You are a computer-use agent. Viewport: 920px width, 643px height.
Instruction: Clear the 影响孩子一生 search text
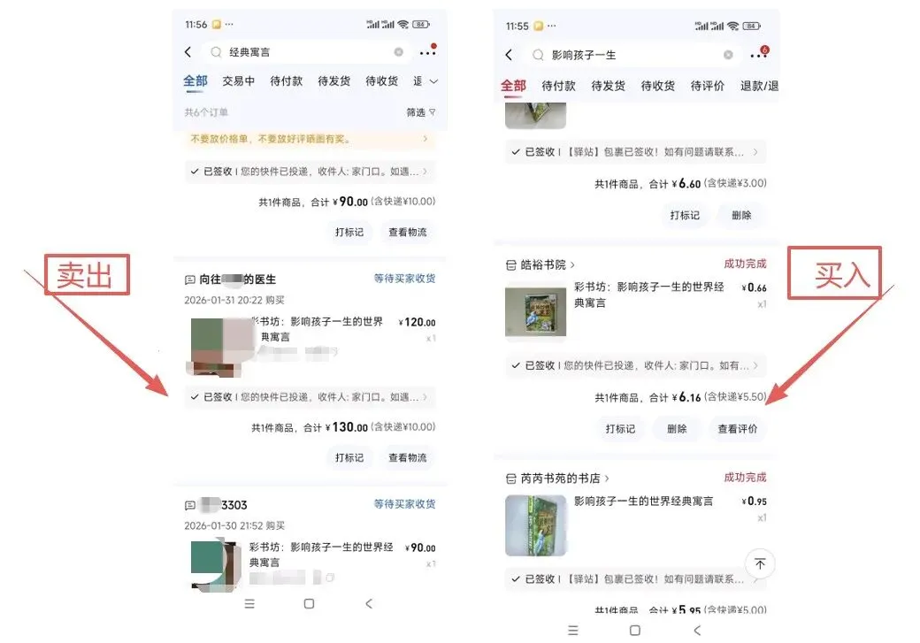point(728,55)
